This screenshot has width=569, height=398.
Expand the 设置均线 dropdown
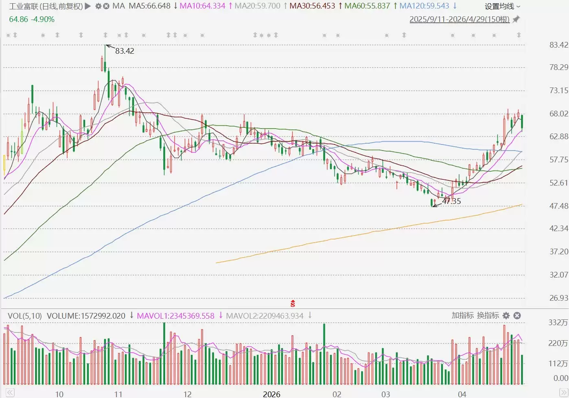(502, 7)
